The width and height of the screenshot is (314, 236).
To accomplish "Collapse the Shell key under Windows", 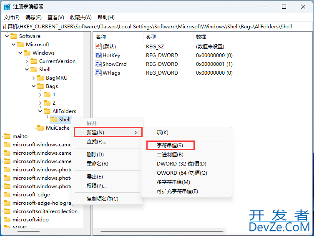I will [27, 70].
